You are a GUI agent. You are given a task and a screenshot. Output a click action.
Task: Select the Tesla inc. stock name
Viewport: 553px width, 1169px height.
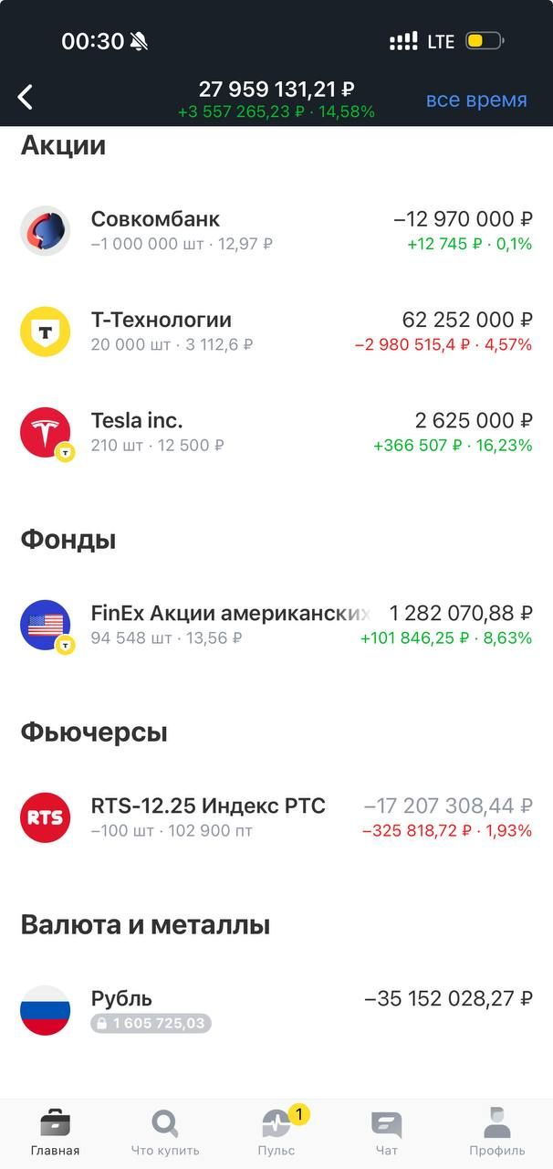click(x=137, y=420)
